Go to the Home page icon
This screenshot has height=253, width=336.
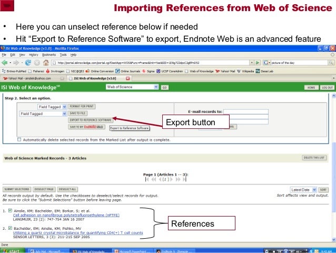46,62
